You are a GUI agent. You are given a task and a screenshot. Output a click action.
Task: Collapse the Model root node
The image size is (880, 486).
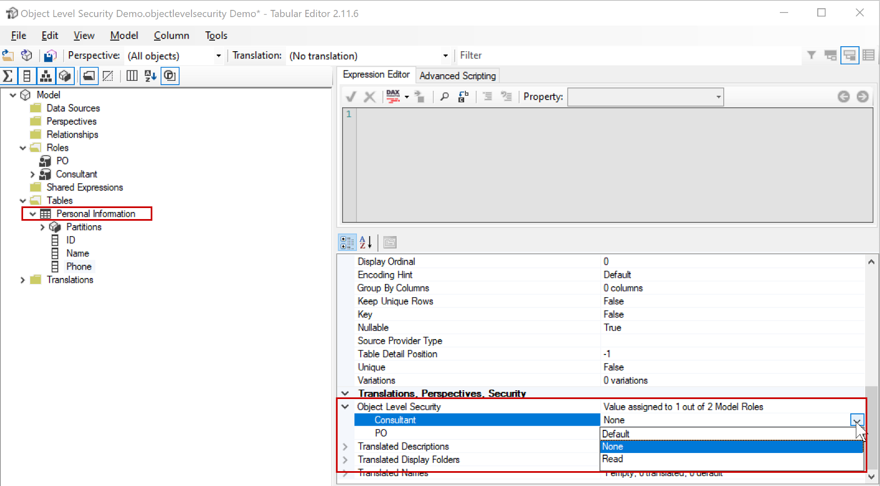(13, 95)
